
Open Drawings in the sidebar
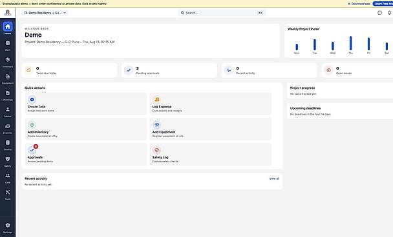(8, 95)
